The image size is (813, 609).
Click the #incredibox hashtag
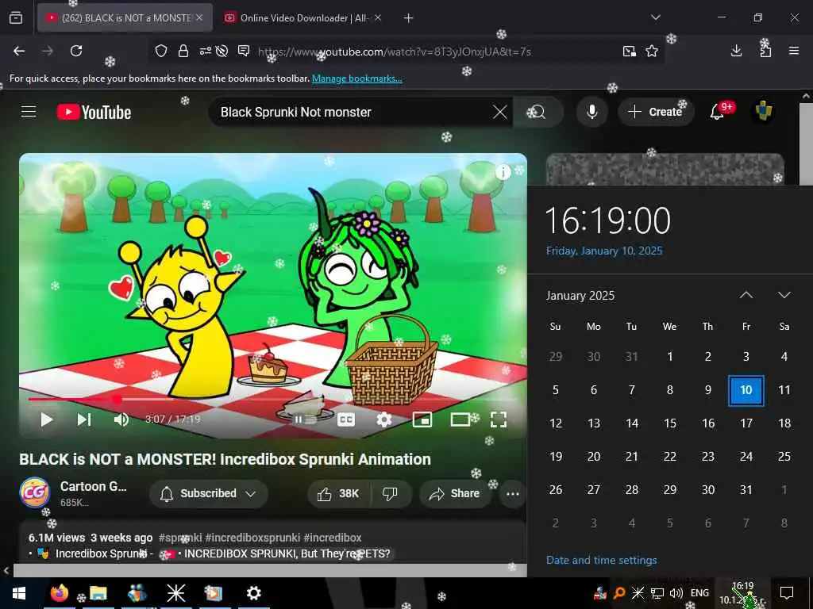coord(333,538)
